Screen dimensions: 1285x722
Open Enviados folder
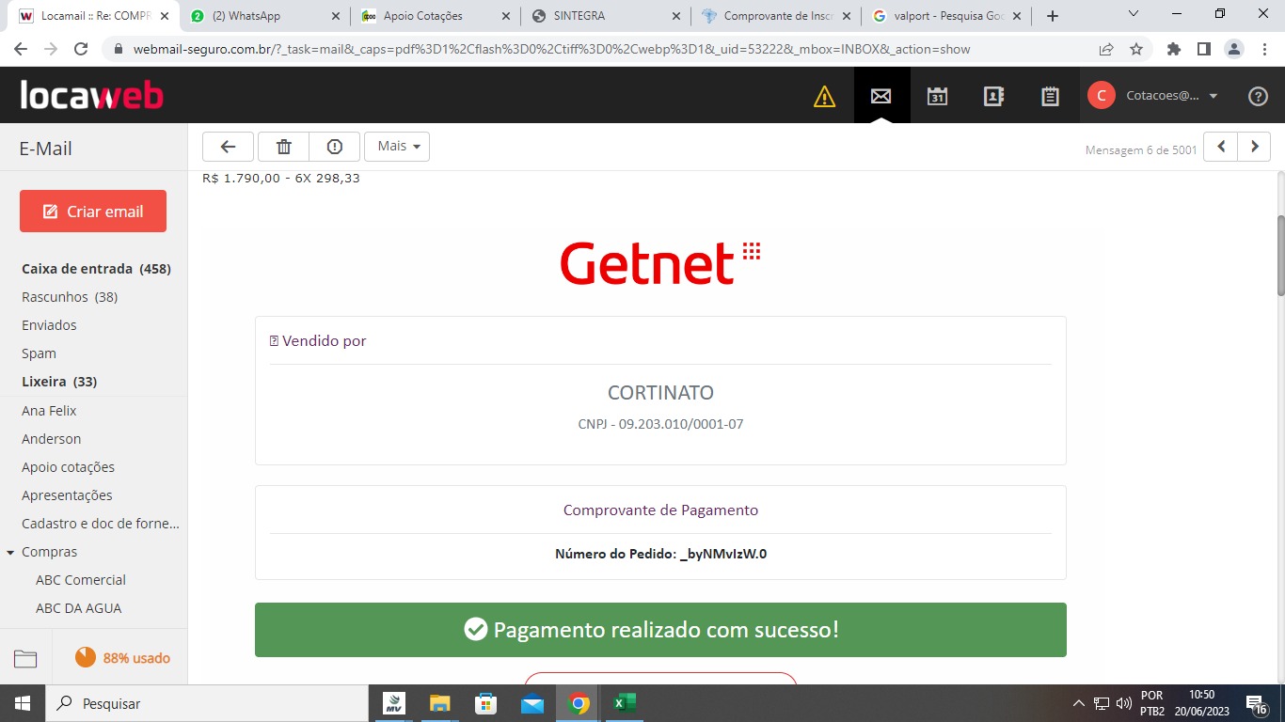click(x=49, y=325)
